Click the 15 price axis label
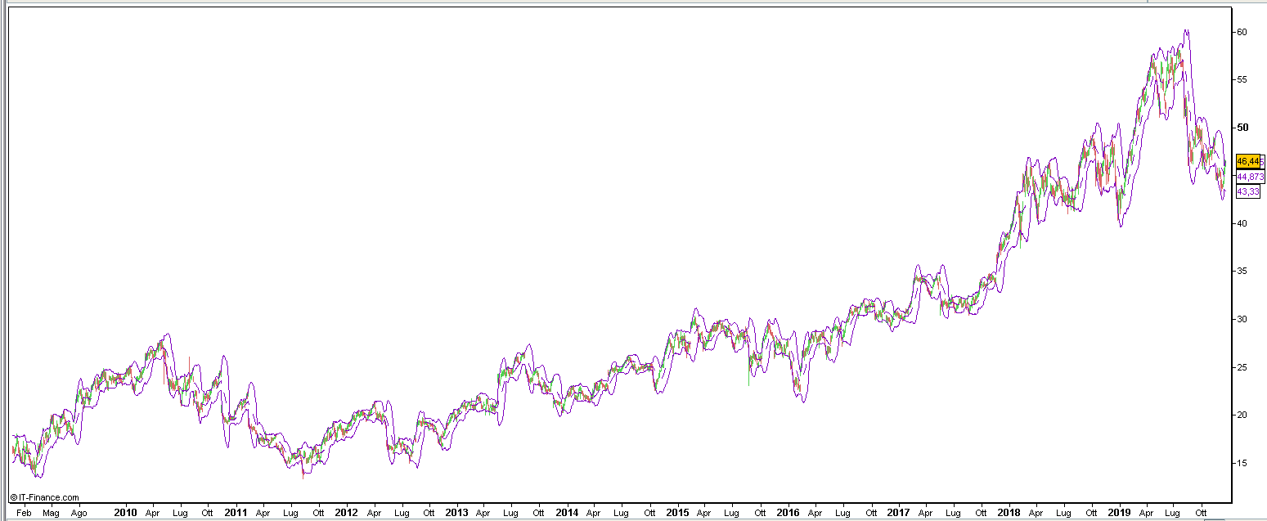Image resolution: width=1267 pixels, height=521 pixels. click(1242, 463)
